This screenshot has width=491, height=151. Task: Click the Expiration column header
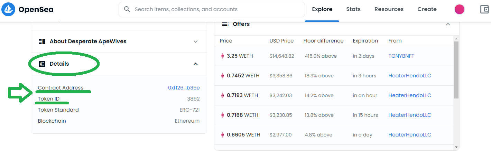(365, 41)
